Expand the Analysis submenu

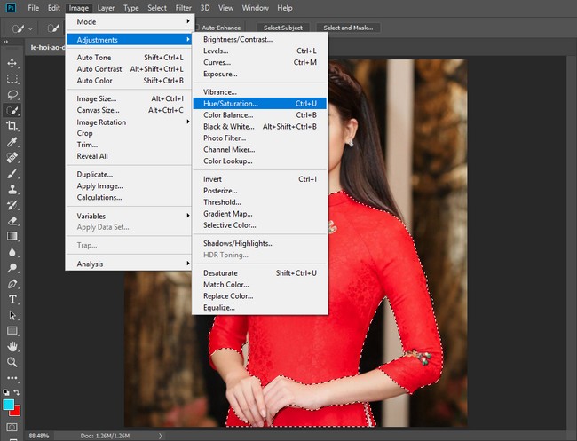pyautogui.click(x=130, y=264)
